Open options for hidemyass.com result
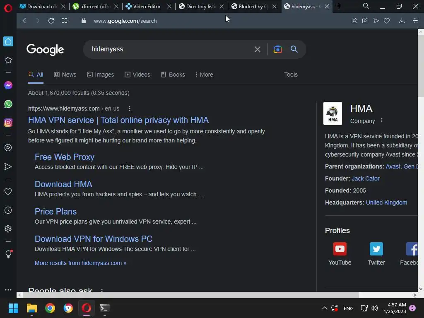The image size is (424, 318). pyautogui.click(x=130, y=108)
